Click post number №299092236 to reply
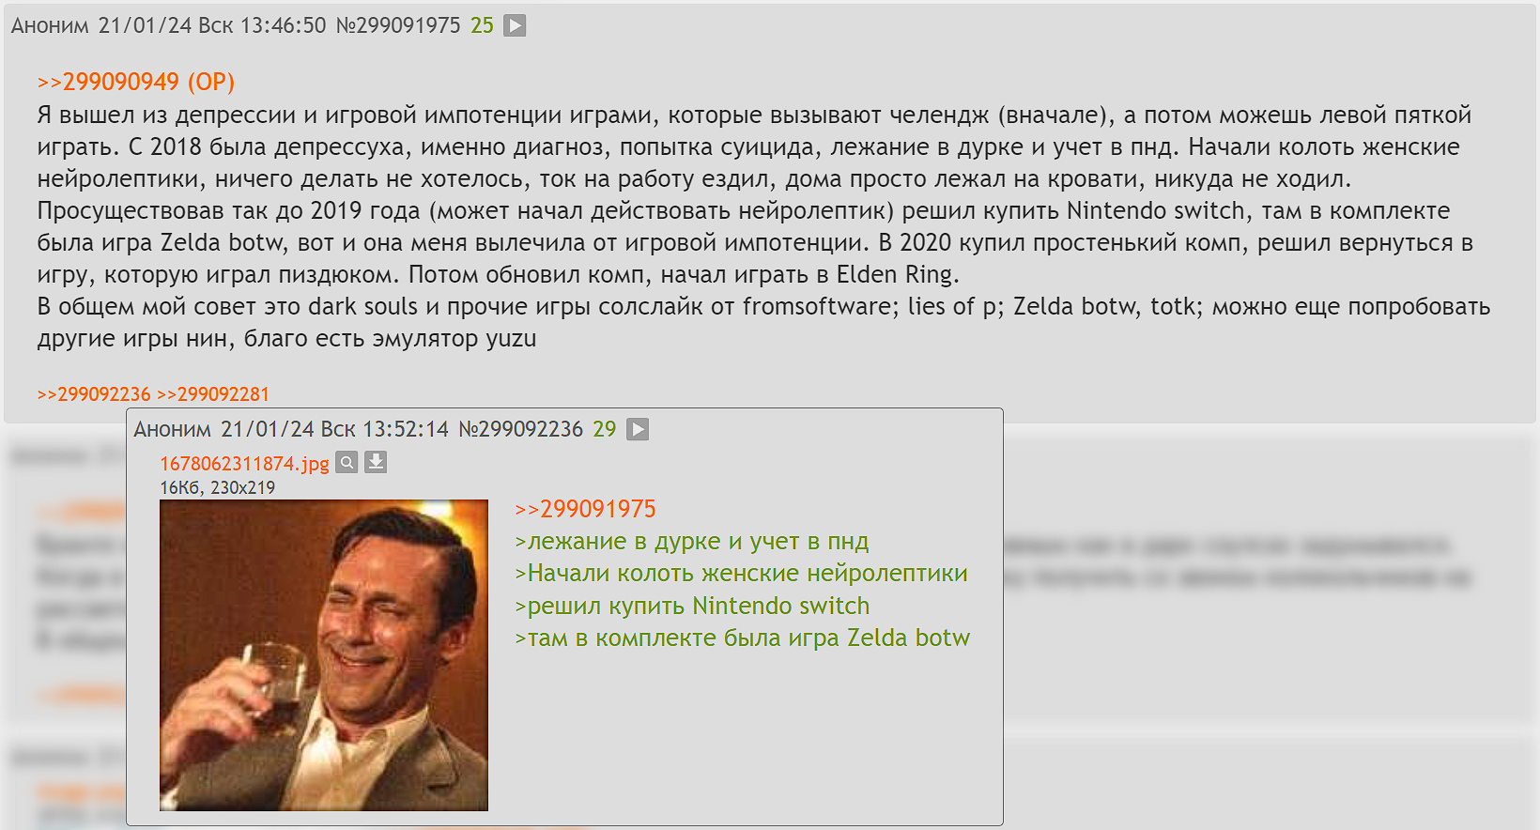 [521, 429]
